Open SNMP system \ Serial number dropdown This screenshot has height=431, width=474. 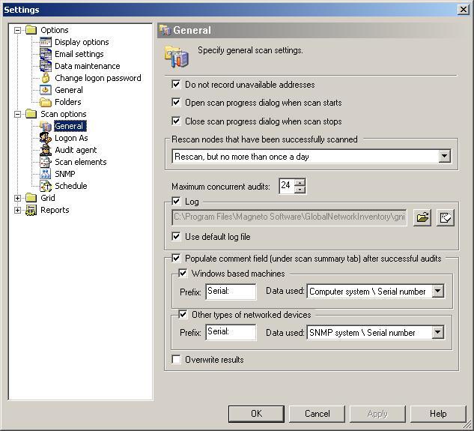coord(438,332)
